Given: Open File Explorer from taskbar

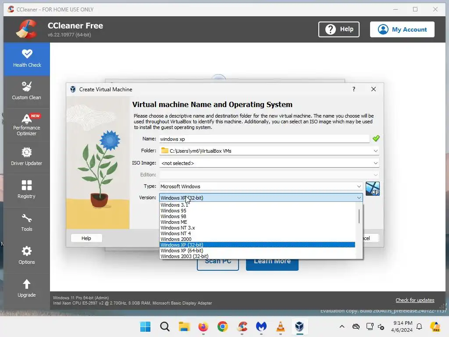Looking at the screenshot, I should (184, 326).
